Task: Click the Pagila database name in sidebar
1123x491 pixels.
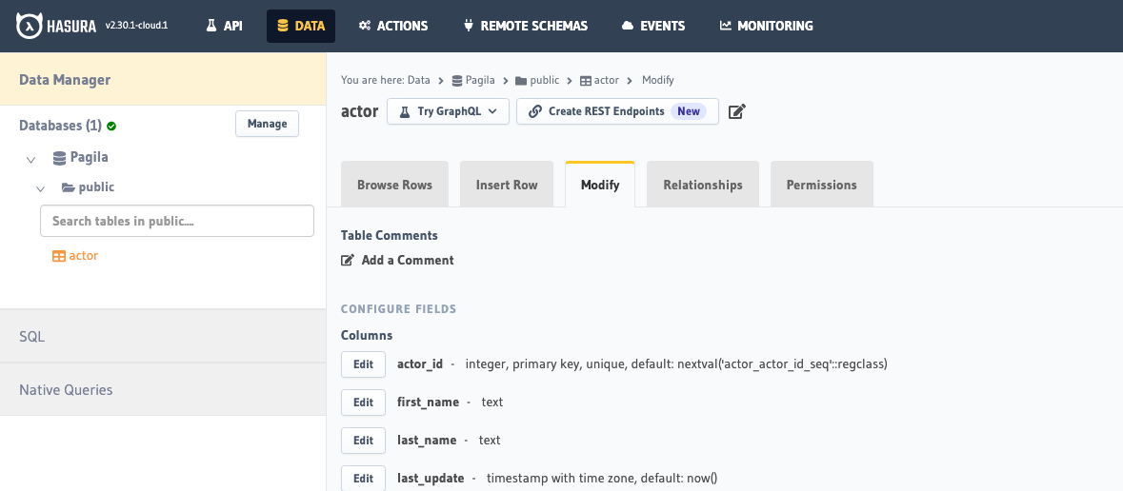Action: (x=89, y=157)
